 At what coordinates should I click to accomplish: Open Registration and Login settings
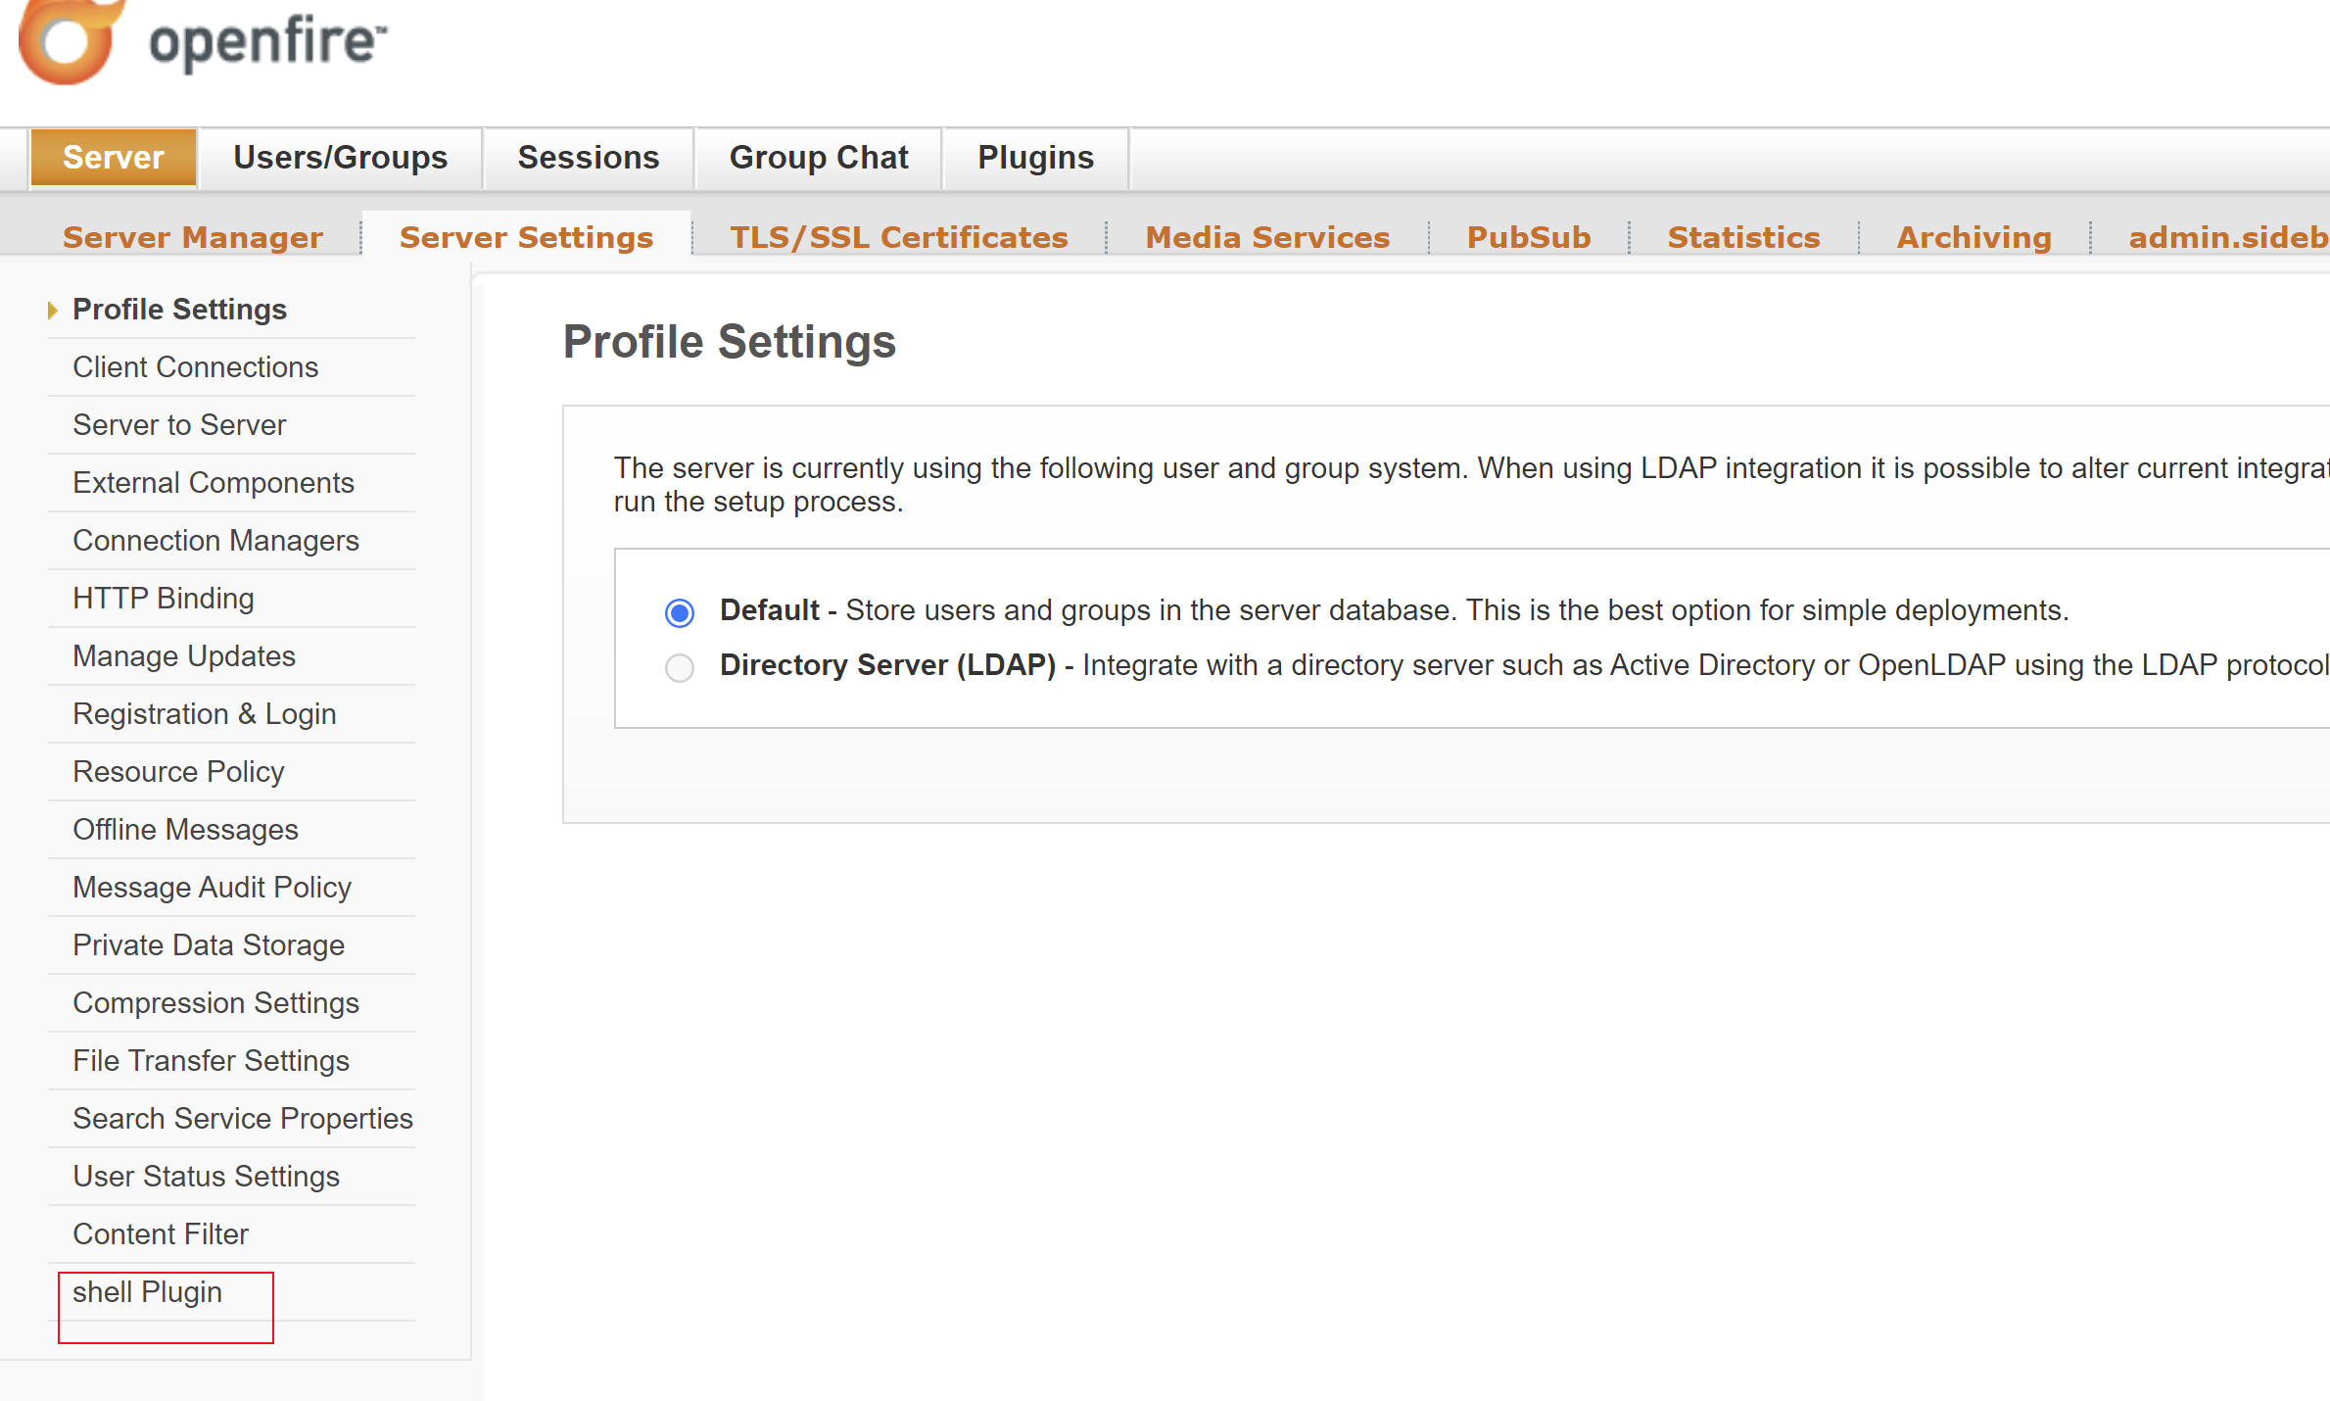tap(203, 714)
